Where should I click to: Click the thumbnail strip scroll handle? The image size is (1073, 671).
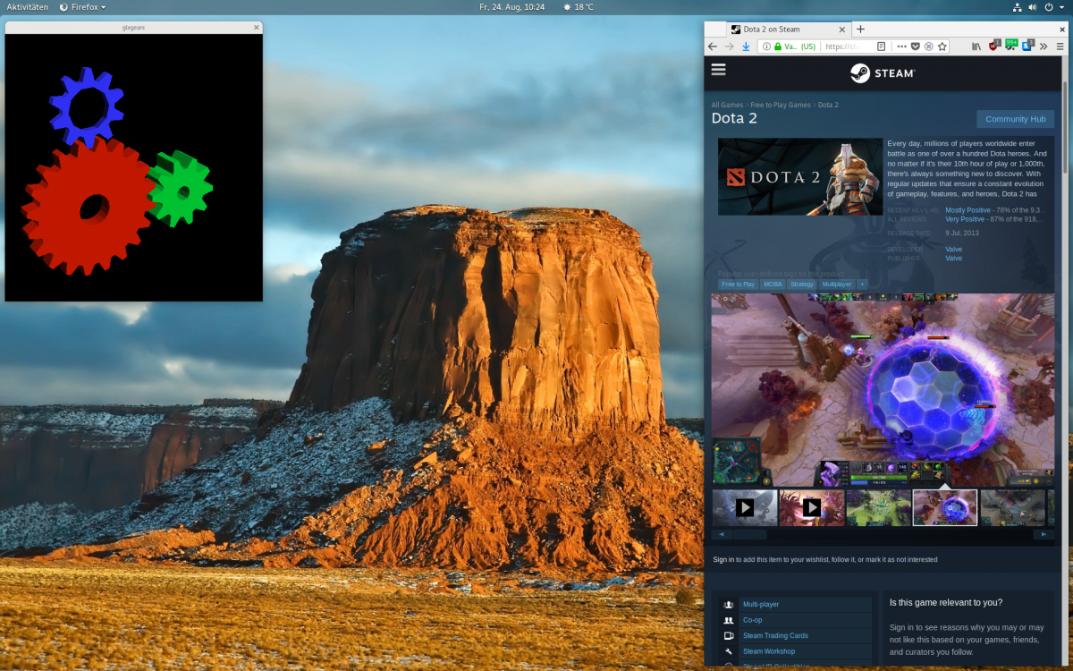(749, 535)
